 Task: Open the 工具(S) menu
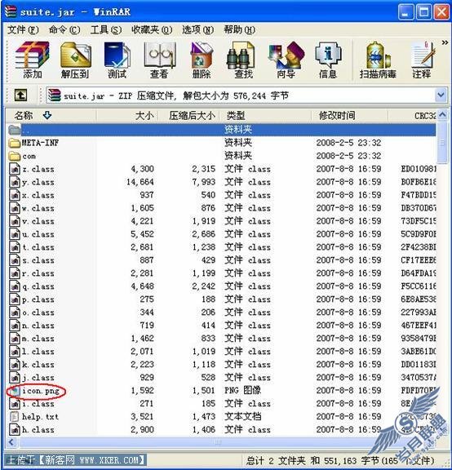coord(106,29)
